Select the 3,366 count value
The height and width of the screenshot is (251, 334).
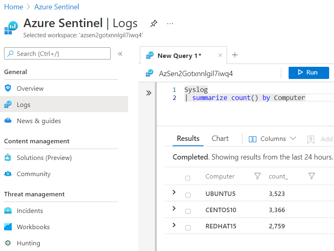pos(277,210)
